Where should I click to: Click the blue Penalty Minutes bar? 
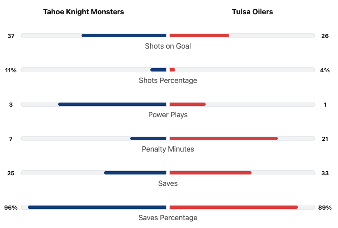(x=148, y=139)
